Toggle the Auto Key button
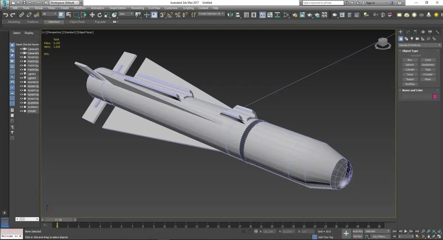443x240 pixels. point(357,231)
